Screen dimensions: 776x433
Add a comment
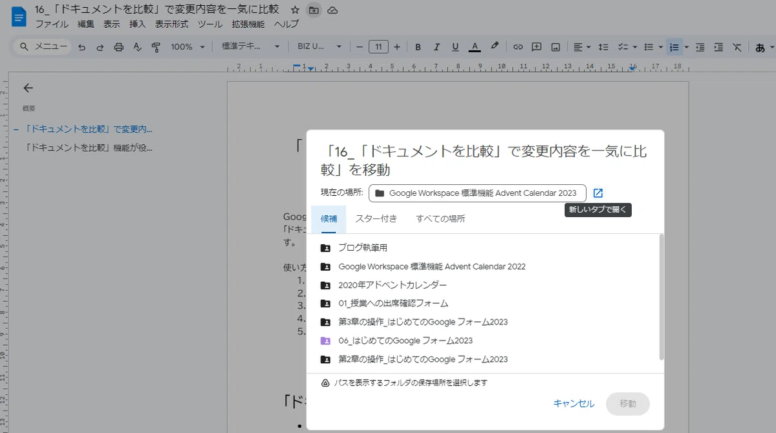point(537,47)
